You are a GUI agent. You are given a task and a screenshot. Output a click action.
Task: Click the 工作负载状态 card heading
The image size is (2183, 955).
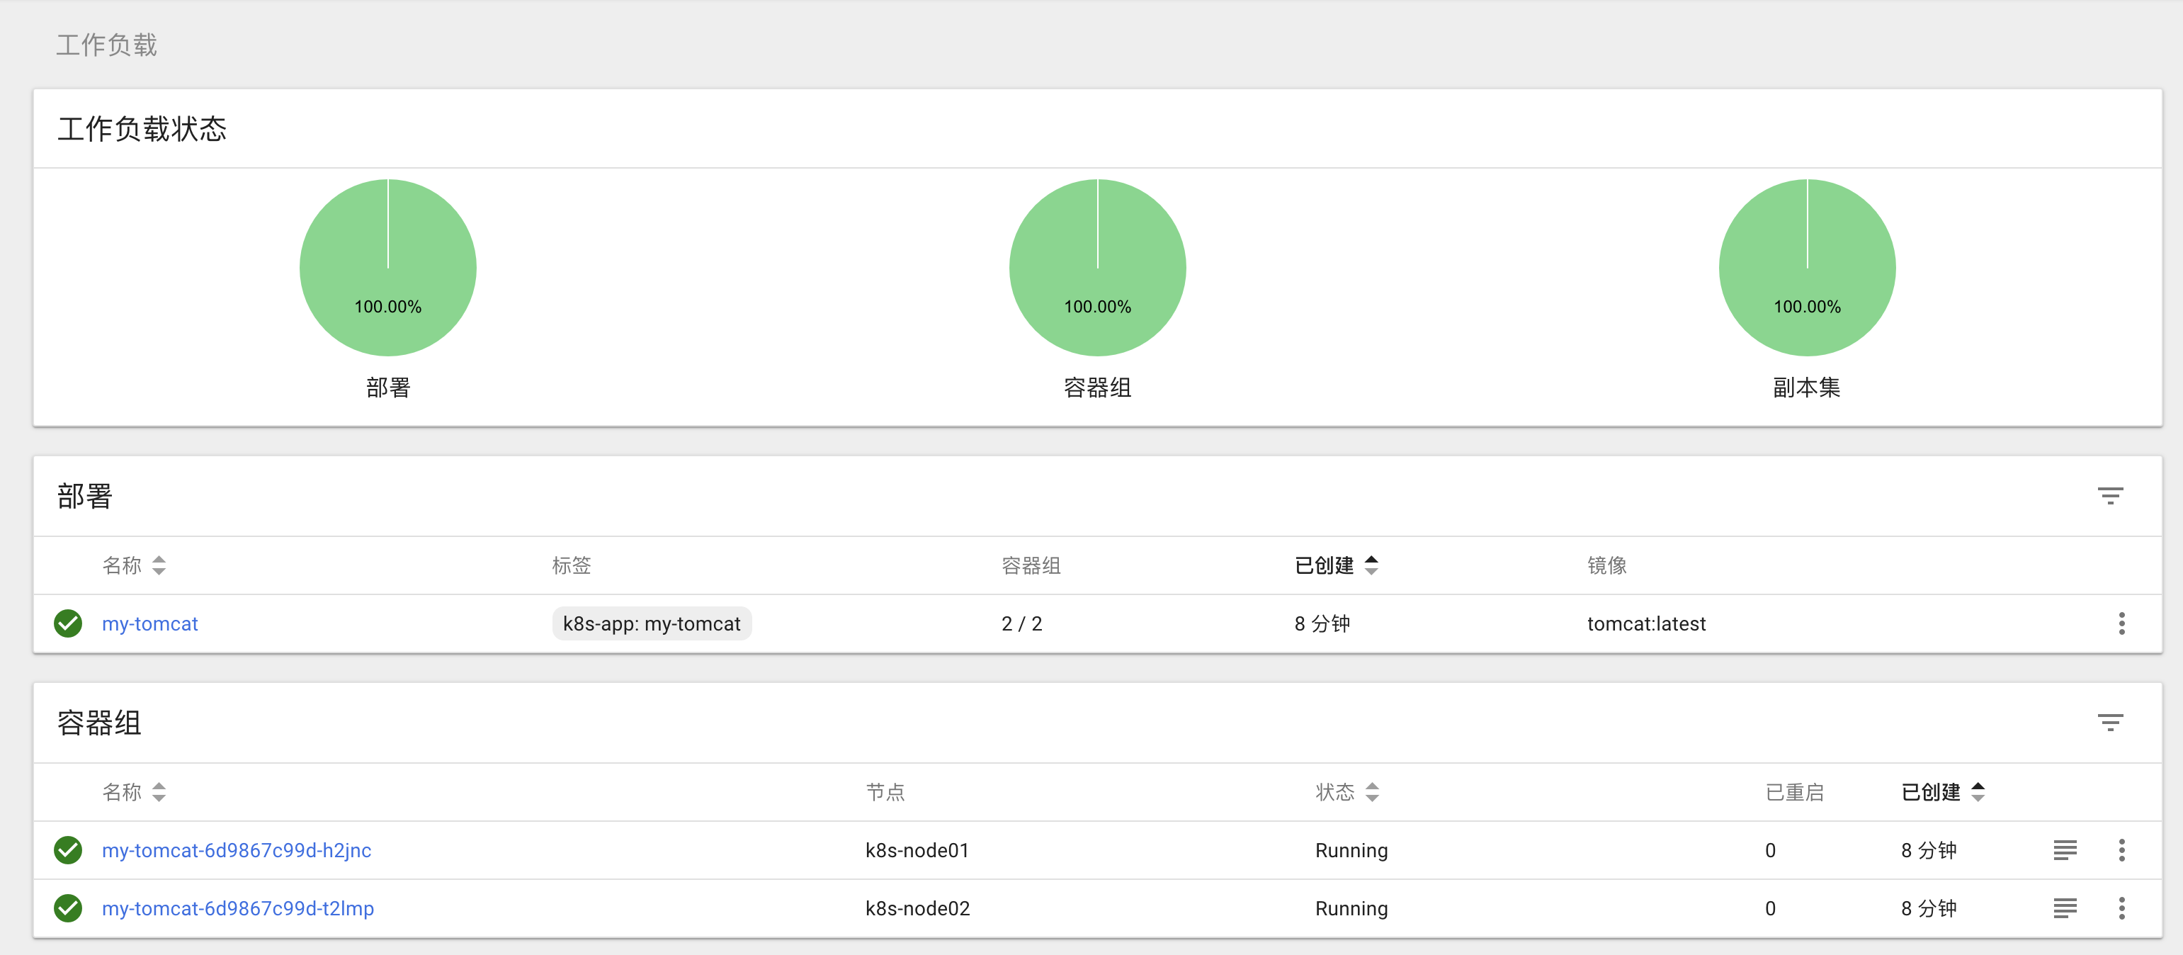pos(142,129)
